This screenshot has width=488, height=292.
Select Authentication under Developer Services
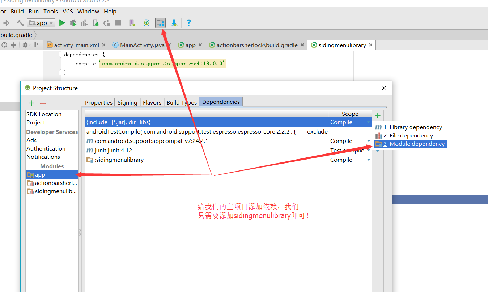click(x=46, y=148)
